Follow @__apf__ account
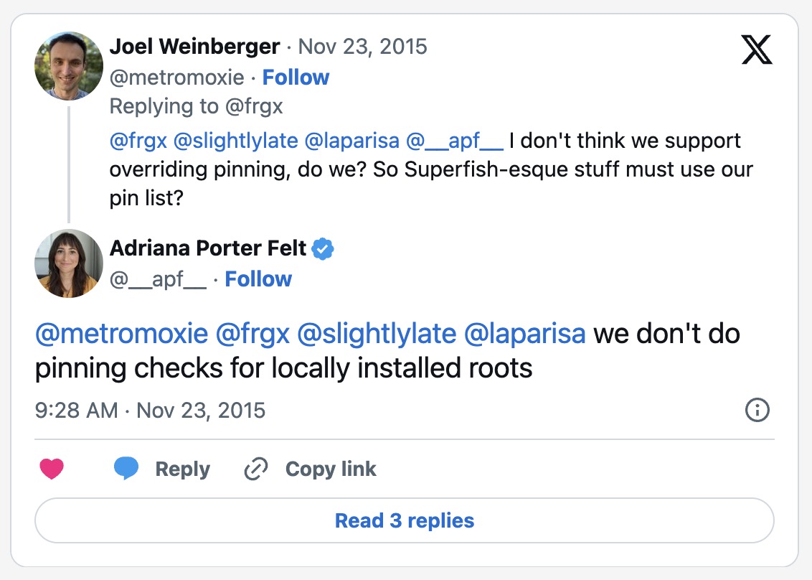 coord(258,279)
